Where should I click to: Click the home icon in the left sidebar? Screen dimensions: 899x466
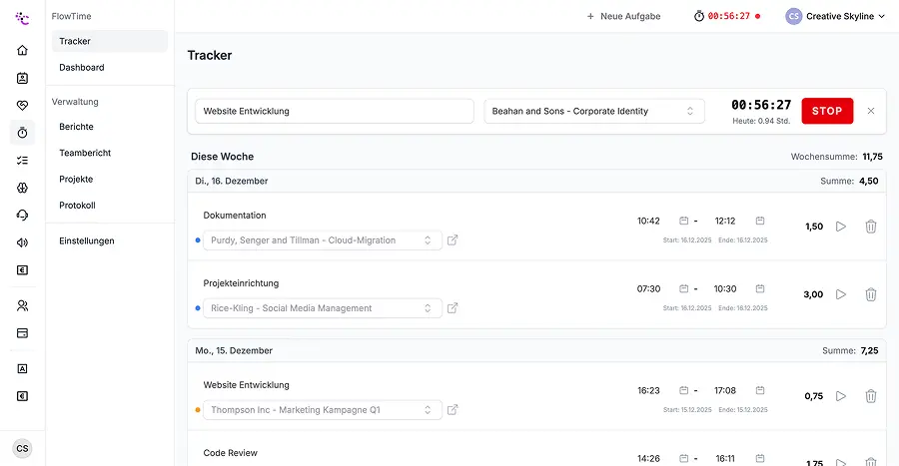[x=22, y=50]
